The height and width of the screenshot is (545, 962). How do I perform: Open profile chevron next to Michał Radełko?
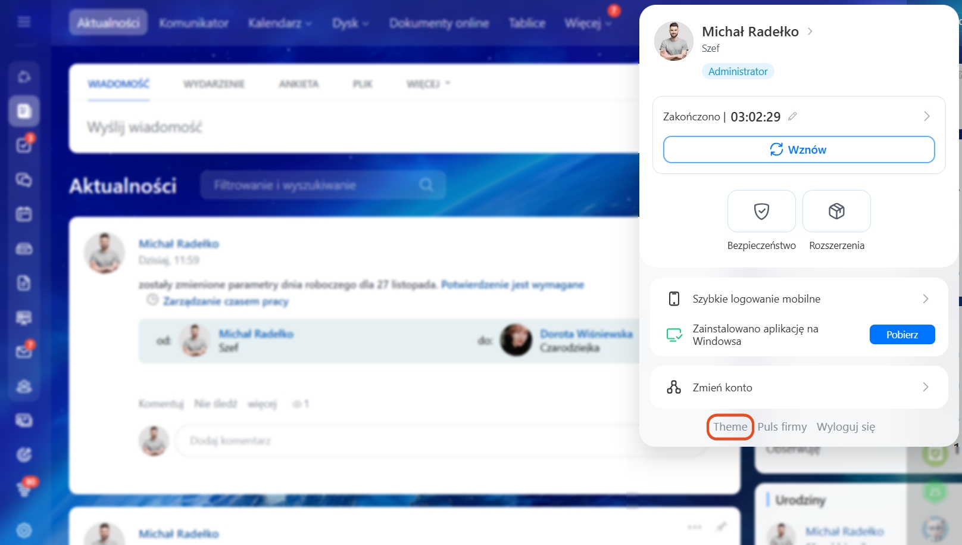(x=810, y=32)
